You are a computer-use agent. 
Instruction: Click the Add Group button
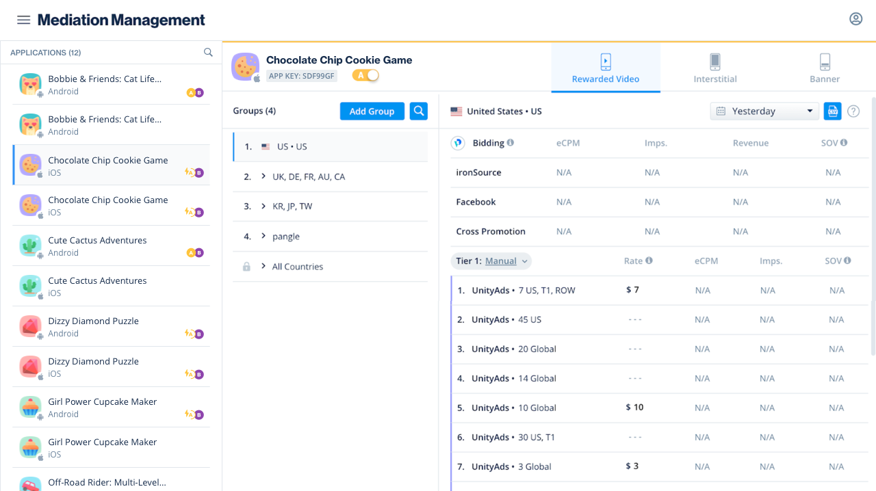click(372, 111)
